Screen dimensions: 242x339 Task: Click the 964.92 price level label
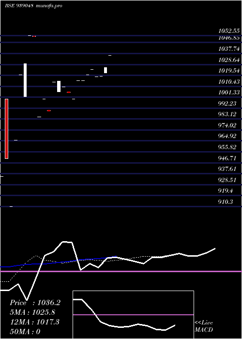[x=227, y=136]
